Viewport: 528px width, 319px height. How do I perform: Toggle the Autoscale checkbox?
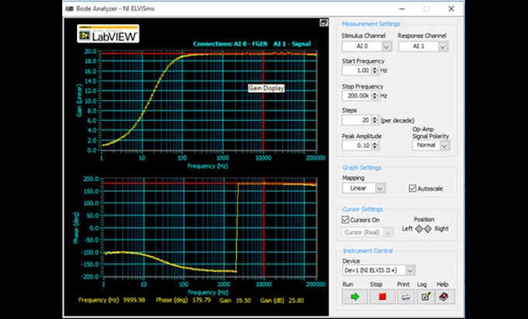(412, 188)
